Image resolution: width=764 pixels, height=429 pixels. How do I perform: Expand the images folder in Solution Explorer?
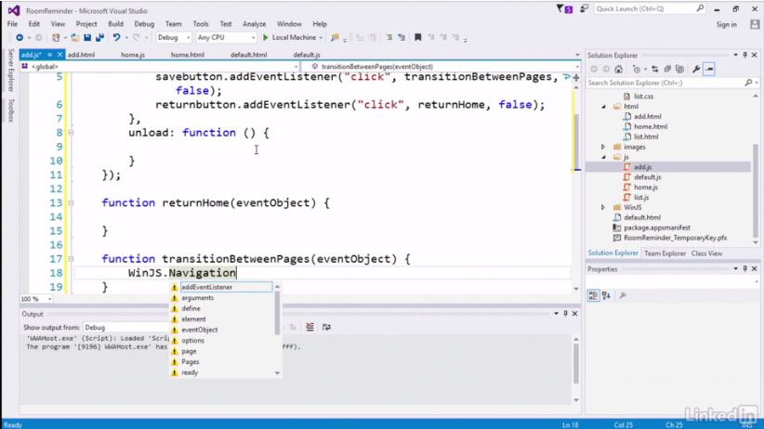click(603, 147)
